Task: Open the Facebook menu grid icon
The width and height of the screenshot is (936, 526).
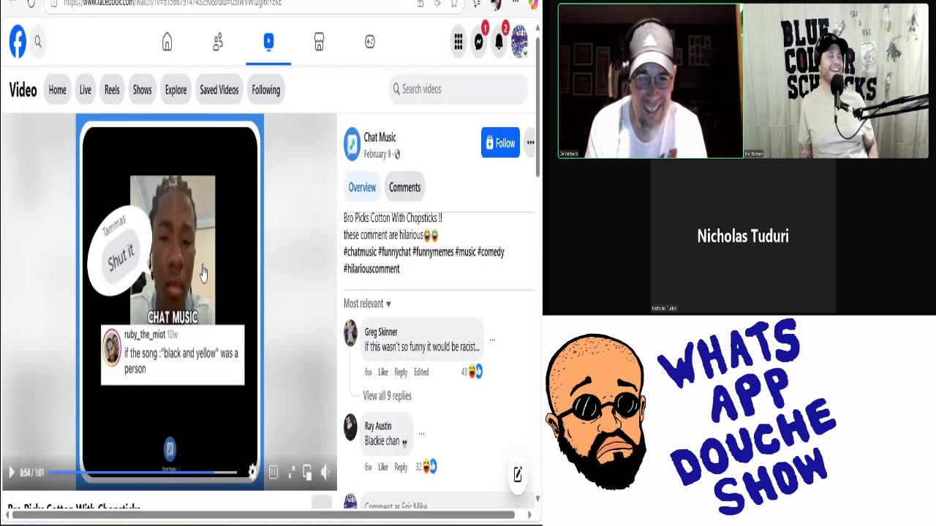Action: coord(458,42)
